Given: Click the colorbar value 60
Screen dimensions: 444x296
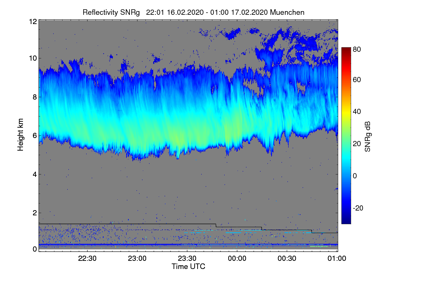Looking at the screenshot, I should 357,80.
